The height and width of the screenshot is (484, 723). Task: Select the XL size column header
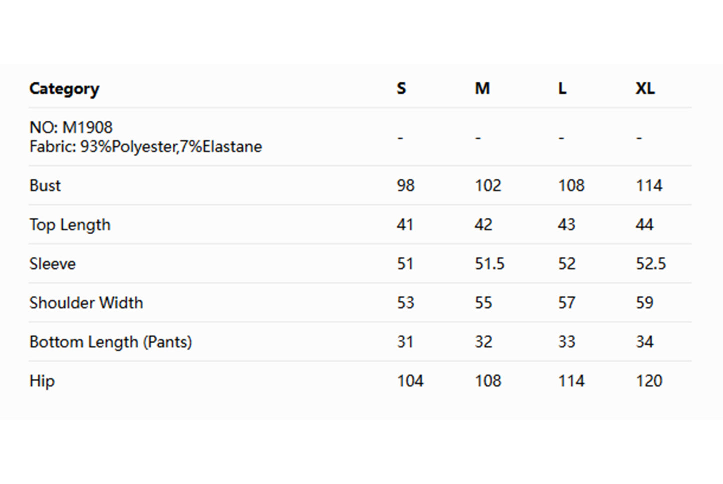[x=645, y=89]
